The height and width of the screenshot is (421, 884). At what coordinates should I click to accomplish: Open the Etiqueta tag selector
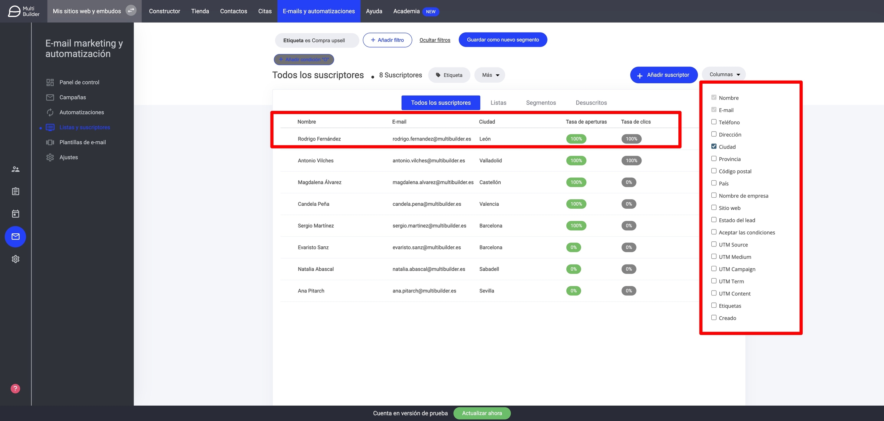(449, 75)
